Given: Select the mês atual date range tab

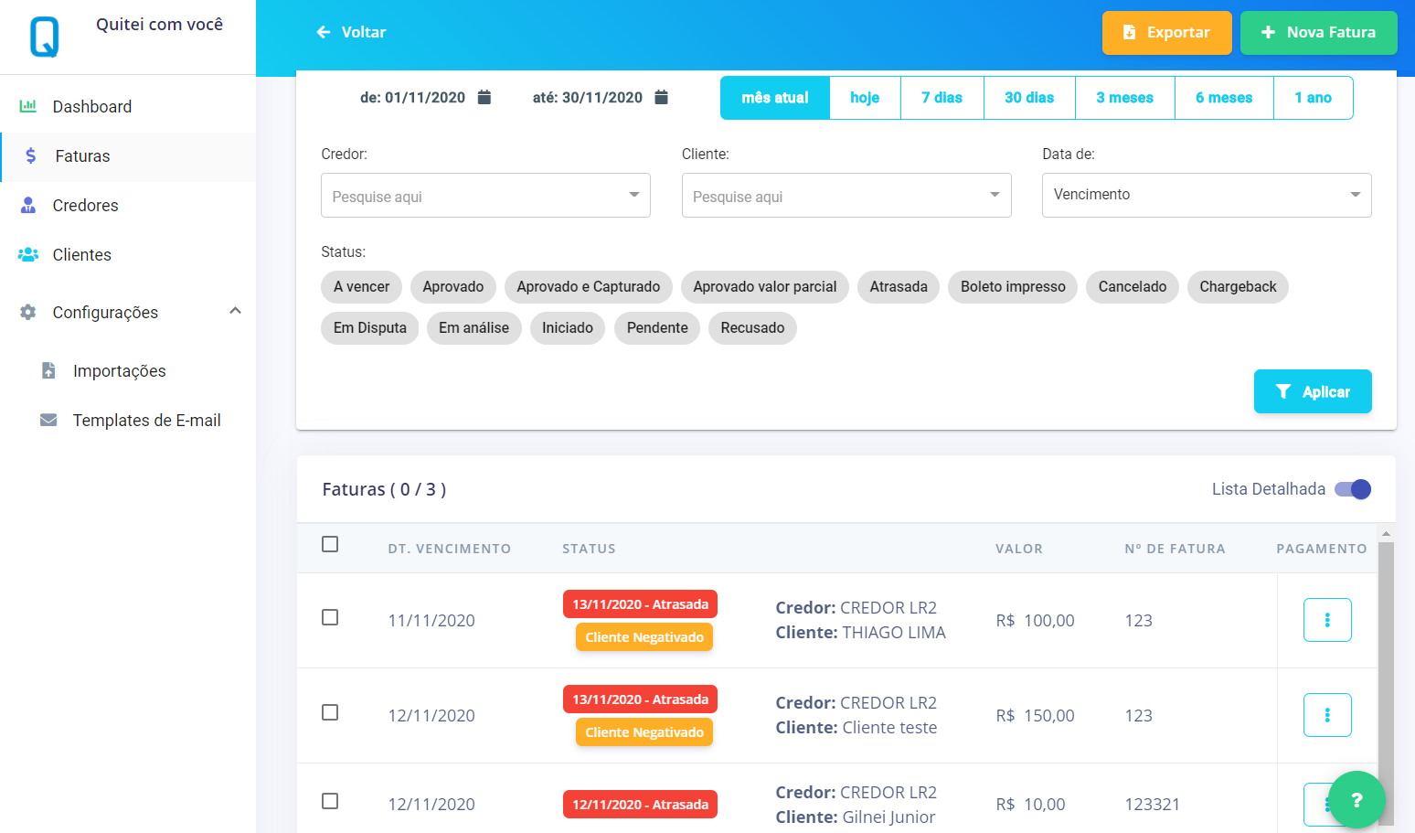Looking at the screenshot, I should [x=775, y=98].
